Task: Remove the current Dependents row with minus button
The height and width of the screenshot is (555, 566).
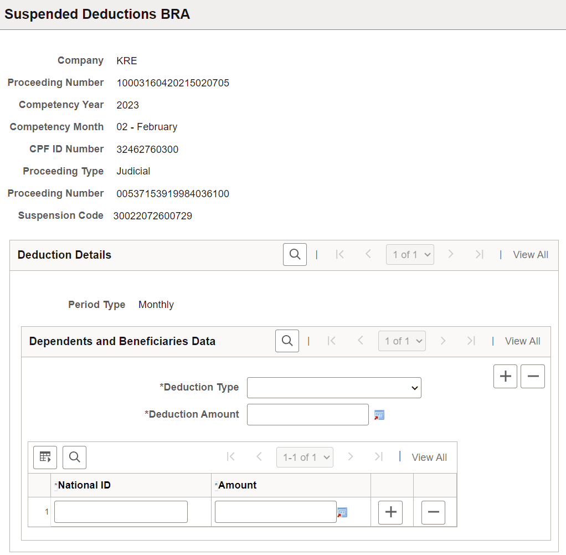Action: 532,376
